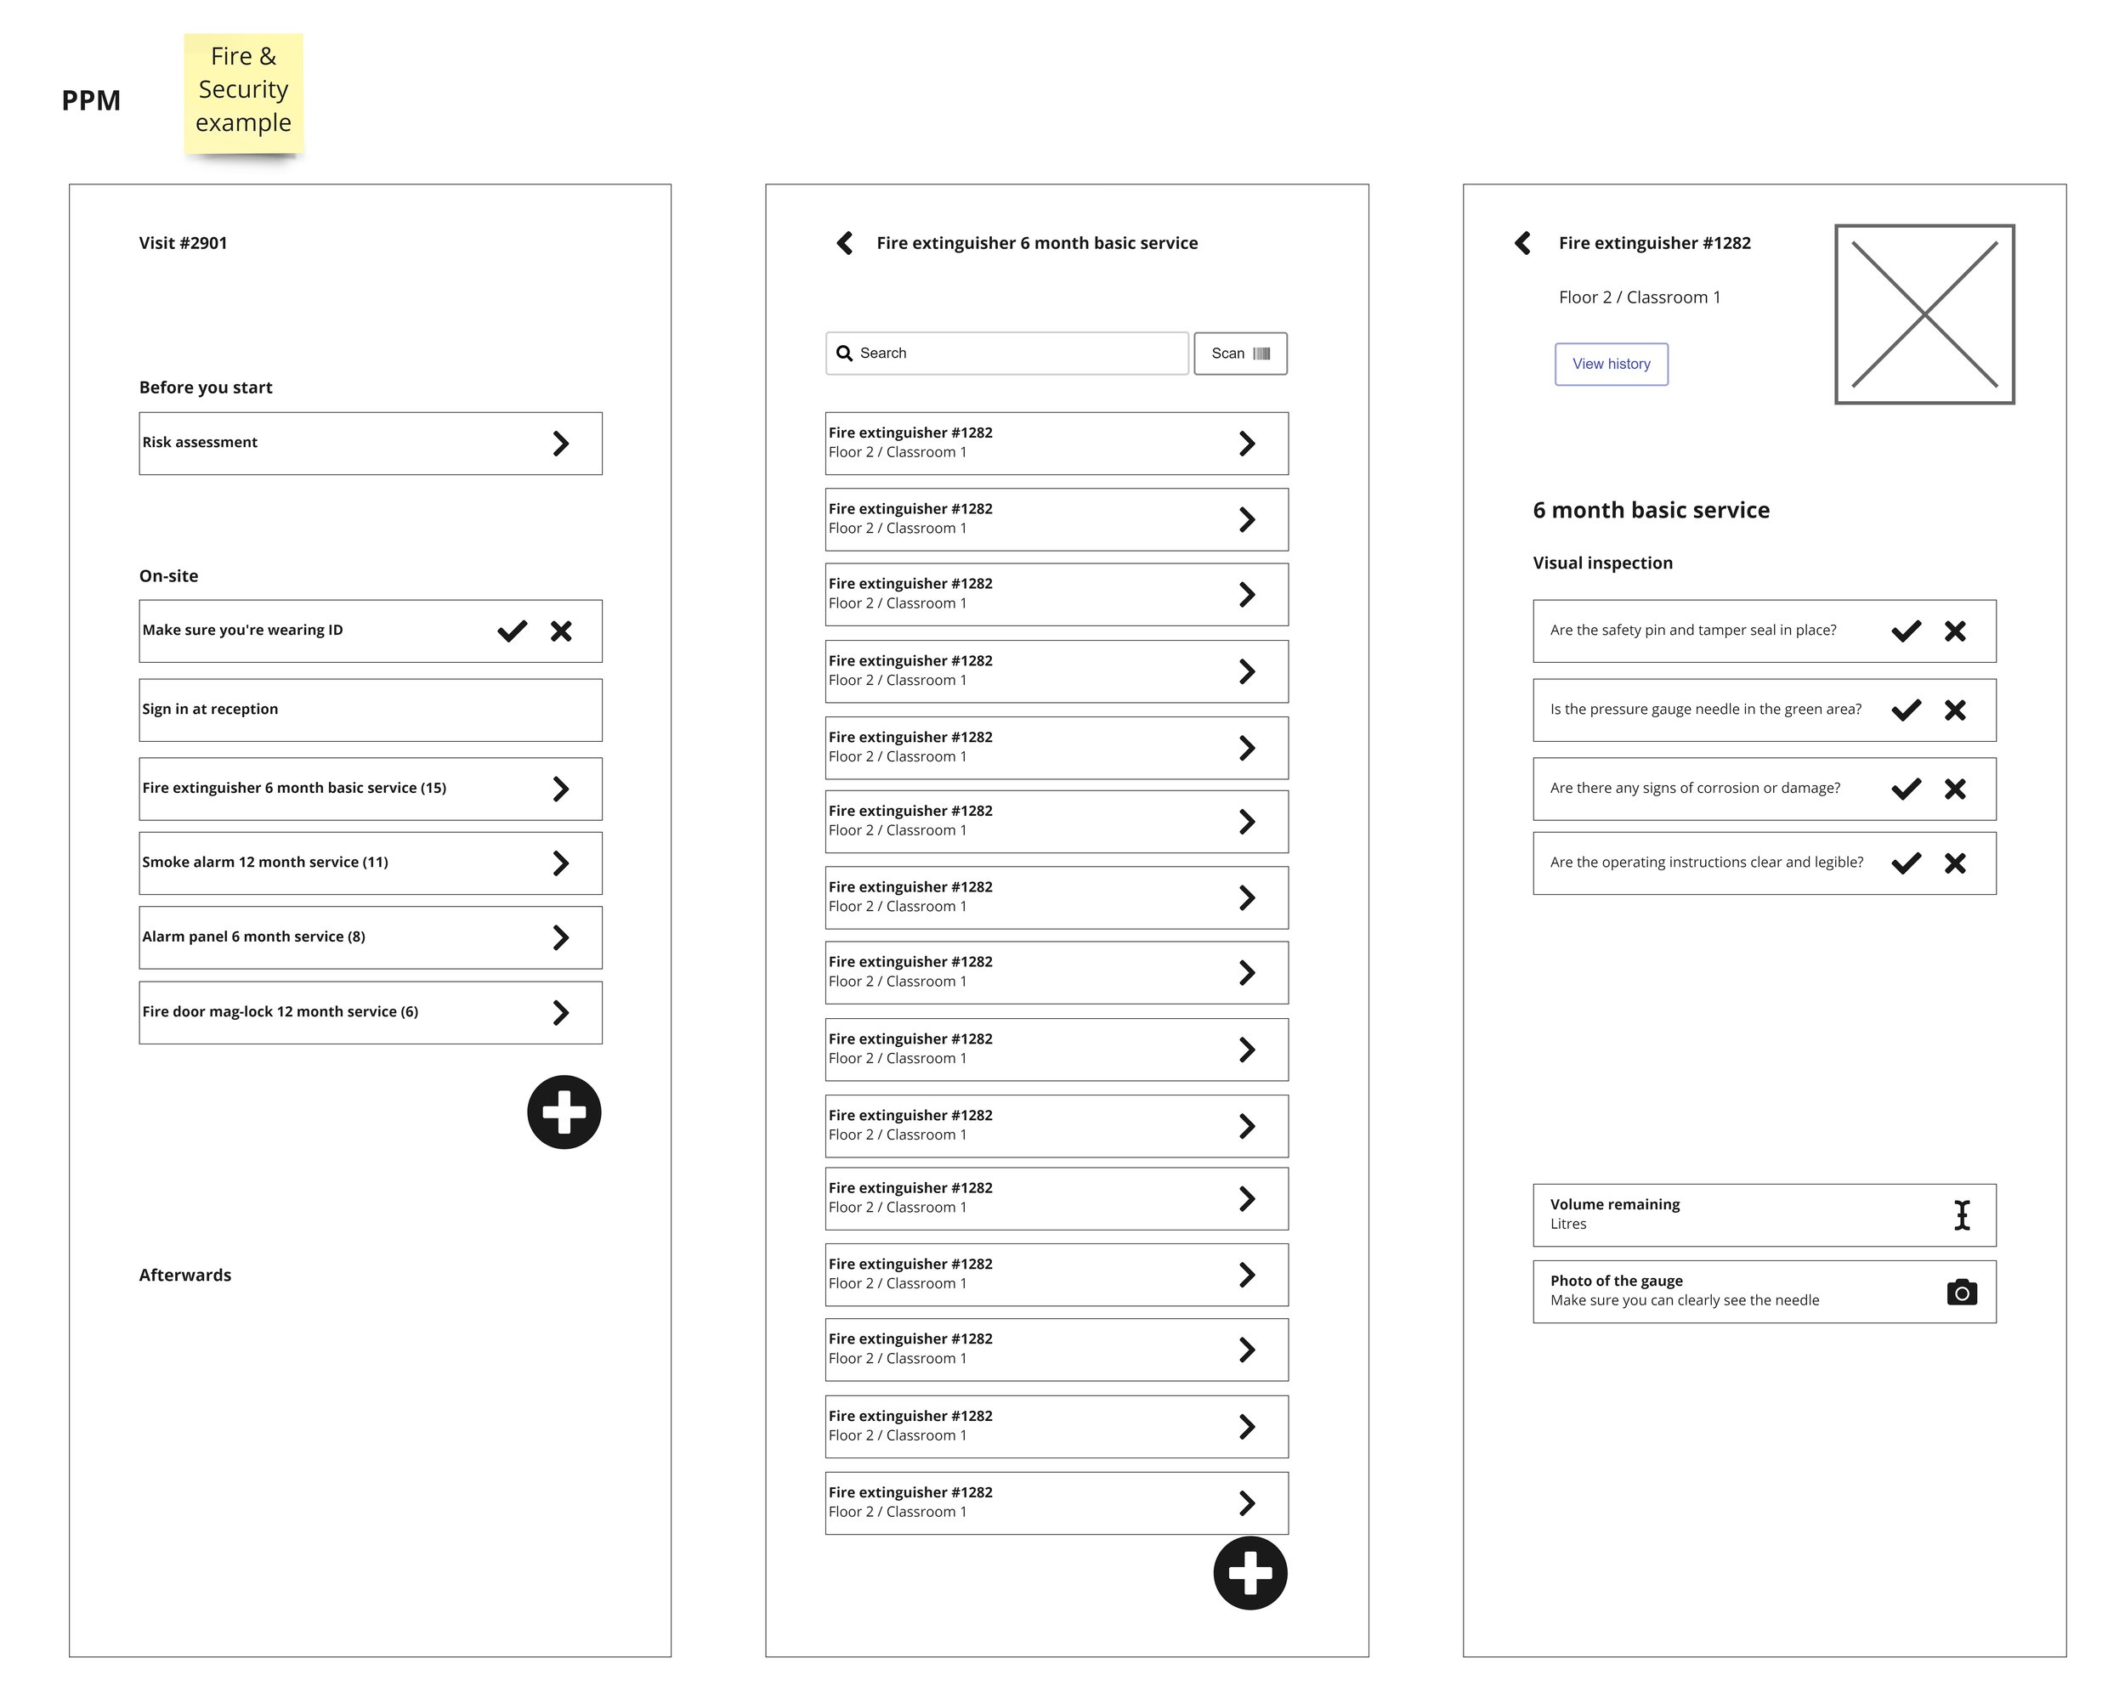This screenshot has height=1692, width=2125.
Task: Mark wearing ID check as failed with cross
Action: pyautogui.click(x=561, y=631)
